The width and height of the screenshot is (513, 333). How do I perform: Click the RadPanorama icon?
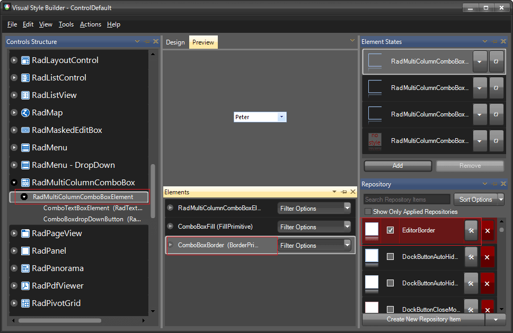coord(25,268)
